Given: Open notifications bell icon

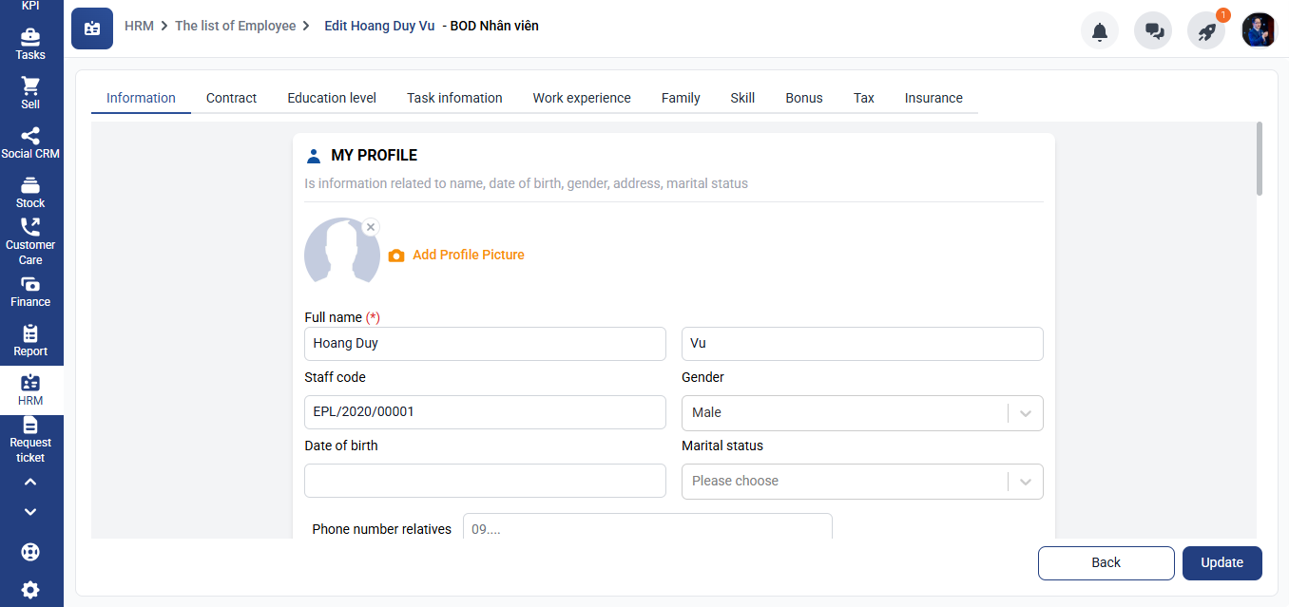Looking at the screenshot, I should pos(1100,31).
